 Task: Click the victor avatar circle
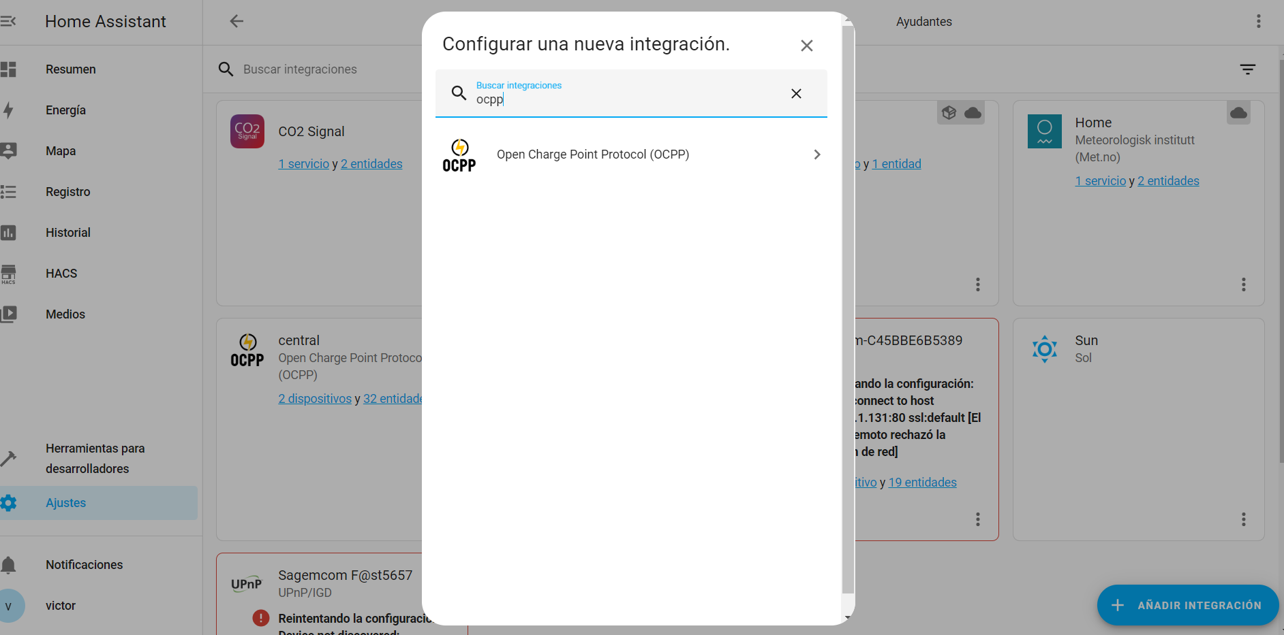9,606
